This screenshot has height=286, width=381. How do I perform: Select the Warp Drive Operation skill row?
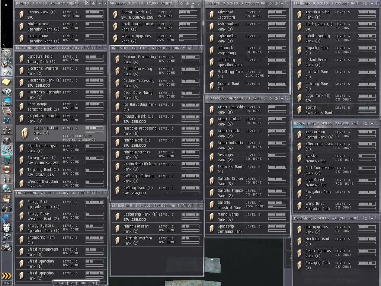336,206
